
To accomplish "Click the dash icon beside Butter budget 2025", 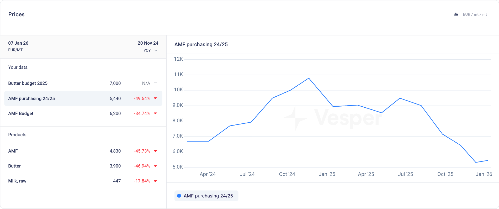I will point(155,83).
